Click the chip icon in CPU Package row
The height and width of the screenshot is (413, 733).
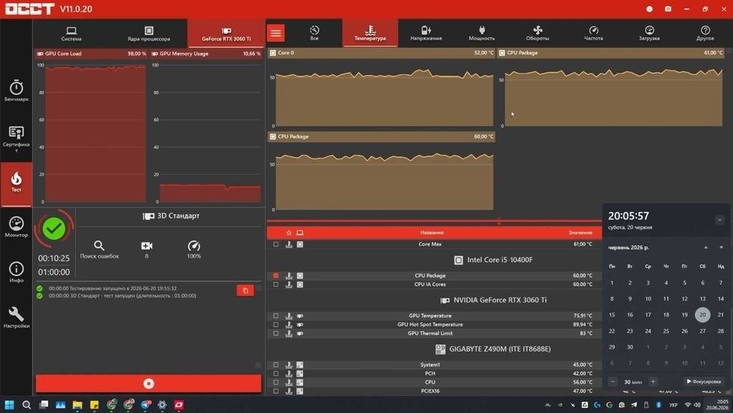[x=300, y=276]
